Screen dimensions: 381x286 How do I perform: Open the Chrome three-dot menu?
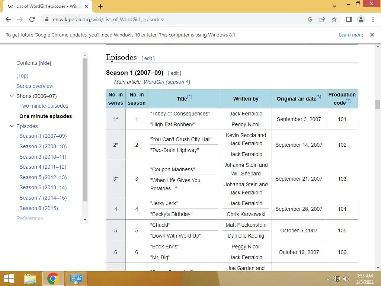[373, 19]
